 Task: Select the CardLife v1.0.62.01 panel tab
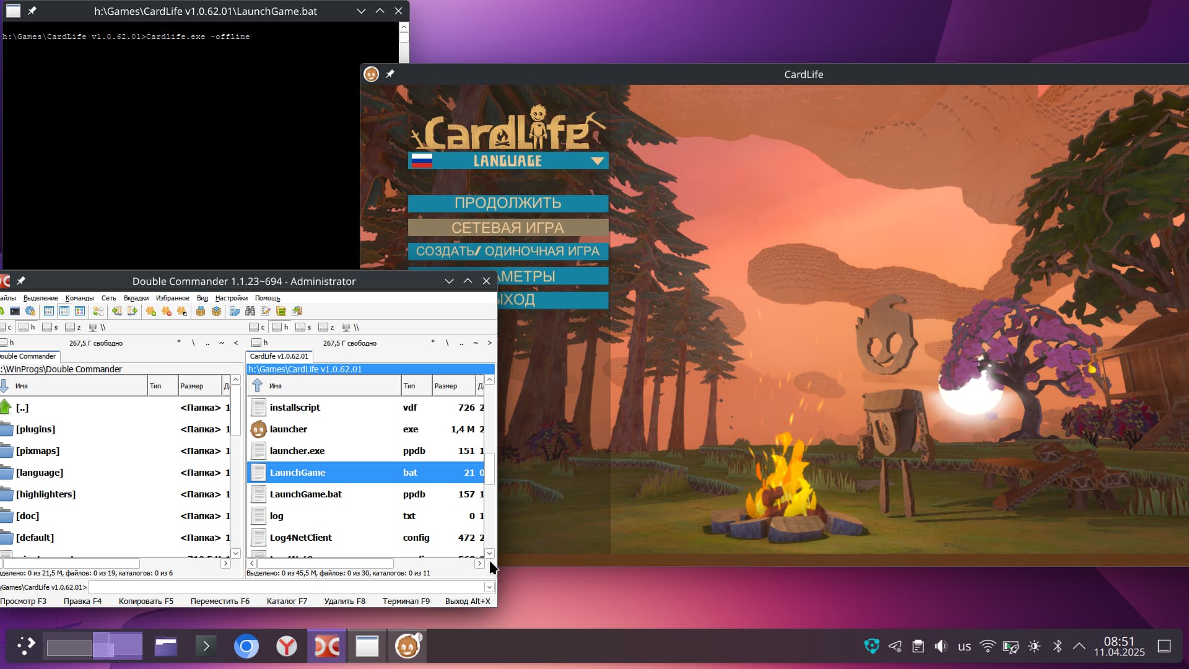(x=279, y=356)
